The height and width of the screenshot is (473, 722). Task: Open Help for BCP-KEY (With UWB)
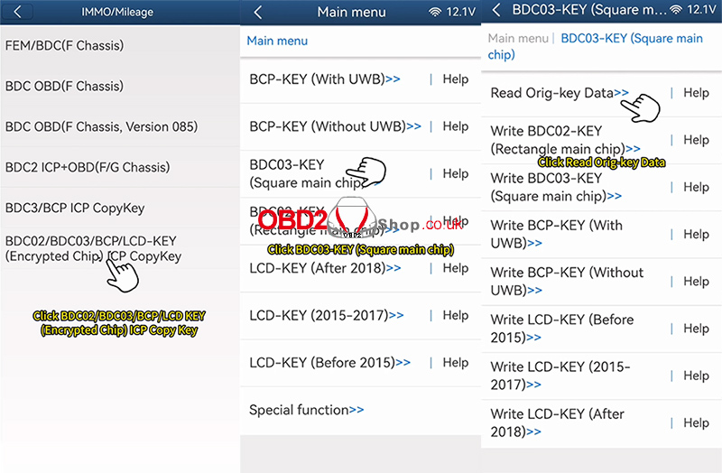pyautogui.click(x=456, y=79)
